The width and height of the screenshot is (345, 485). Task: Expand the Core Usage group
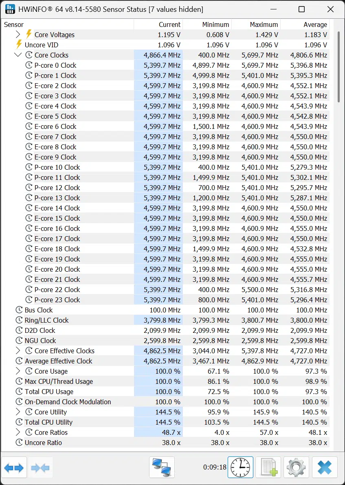click(18, 371)
